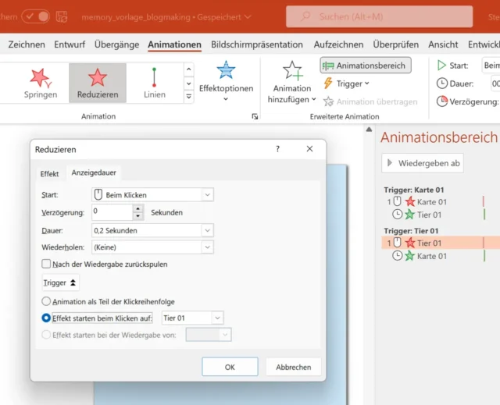Click the help question mark in dialog
Viewport: 500px width, 405px height.
(277, 149)
